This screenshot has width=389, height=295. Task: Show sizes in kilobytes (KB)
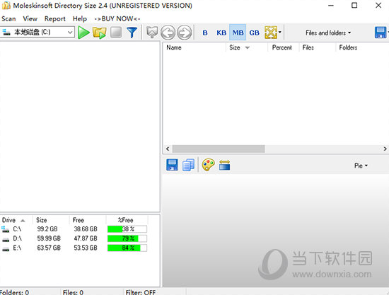[x=221, y=33]
